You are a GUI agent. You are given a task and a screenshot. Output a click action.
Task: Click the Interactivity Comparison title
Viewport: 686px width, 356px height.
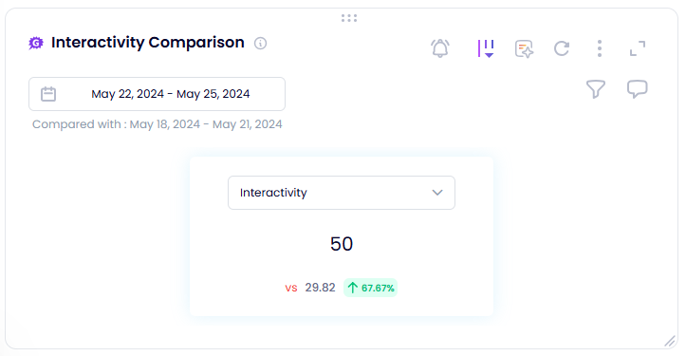click(148, 43)
